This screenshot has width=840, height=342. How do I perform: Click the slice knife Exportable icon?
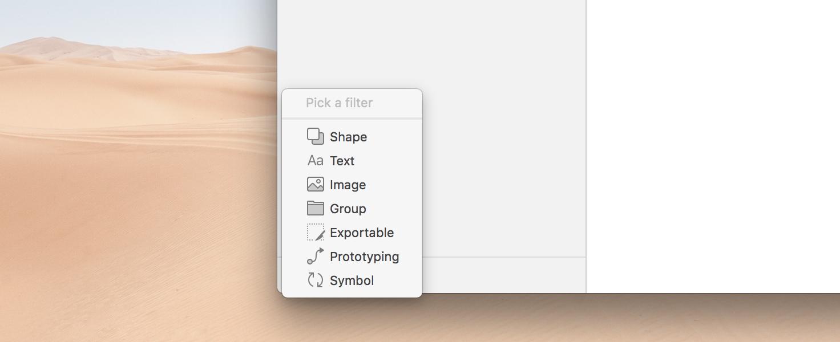point(316,233)
